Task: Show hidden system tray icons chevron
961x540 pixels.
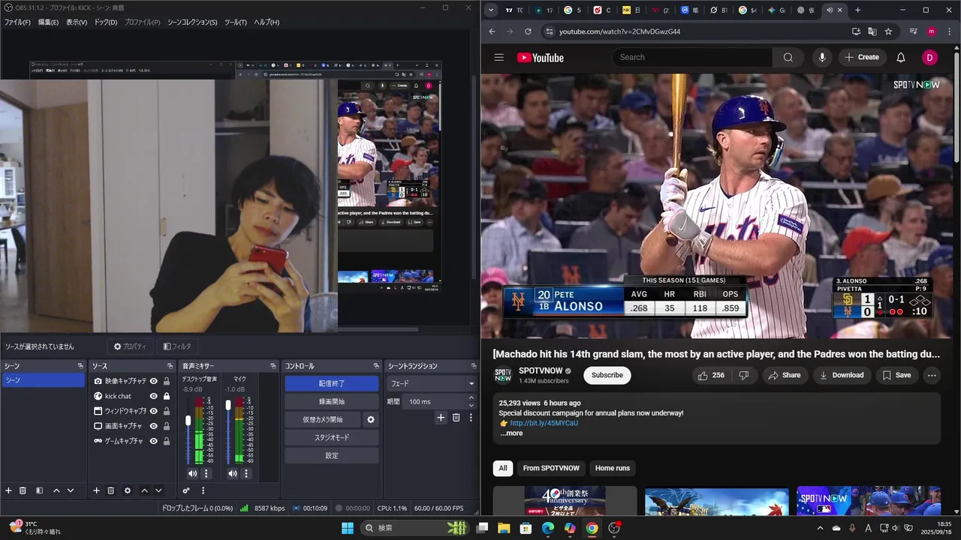Action: [x=820, y=528]
